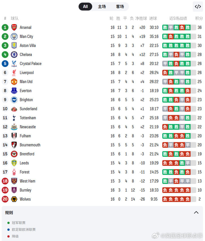Click the Everton club crest icon
205x241 pixels.
coord(14,91)
